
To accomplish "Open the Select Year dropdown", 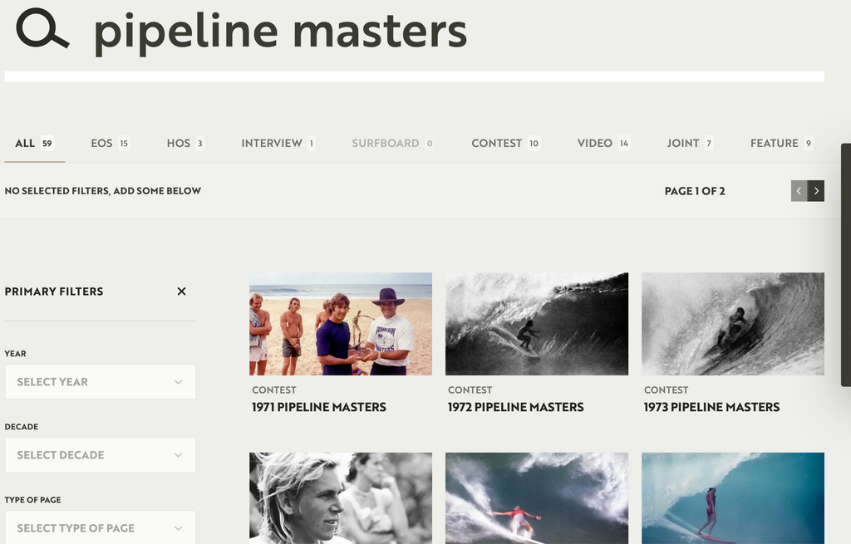I will click(x=100, y=382).
